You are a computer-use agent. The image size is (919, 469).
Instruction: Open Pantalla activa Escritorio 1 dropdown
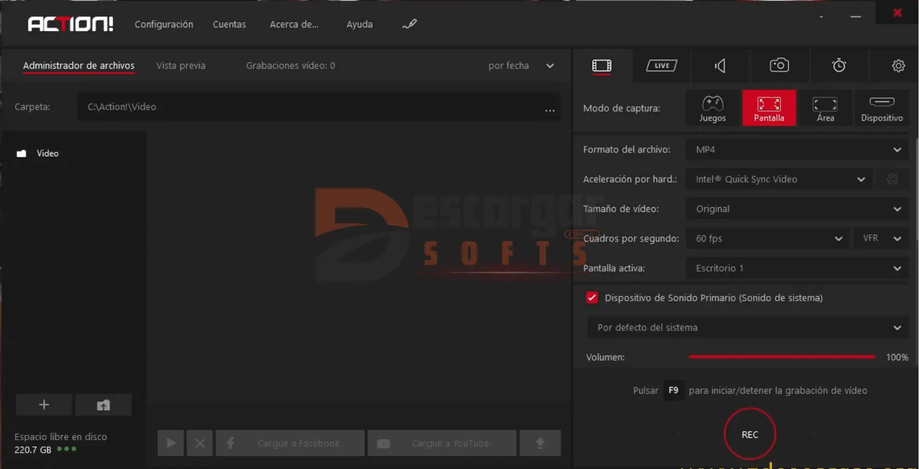pos(797,268)
